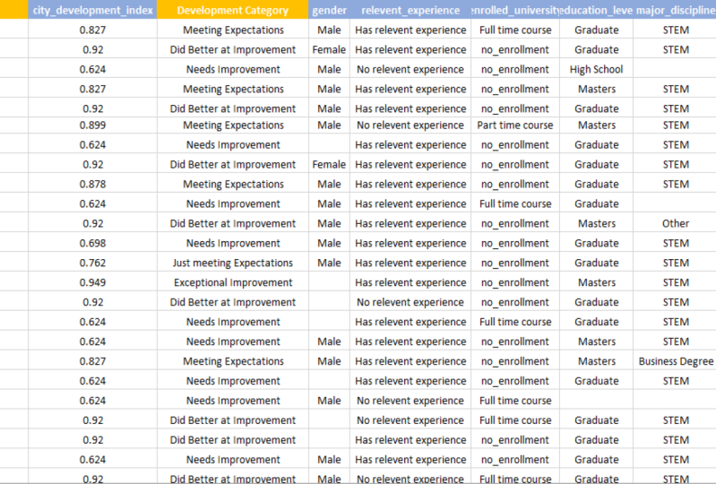
Task: Select the education_level column header
Action: tap(596, 10)
